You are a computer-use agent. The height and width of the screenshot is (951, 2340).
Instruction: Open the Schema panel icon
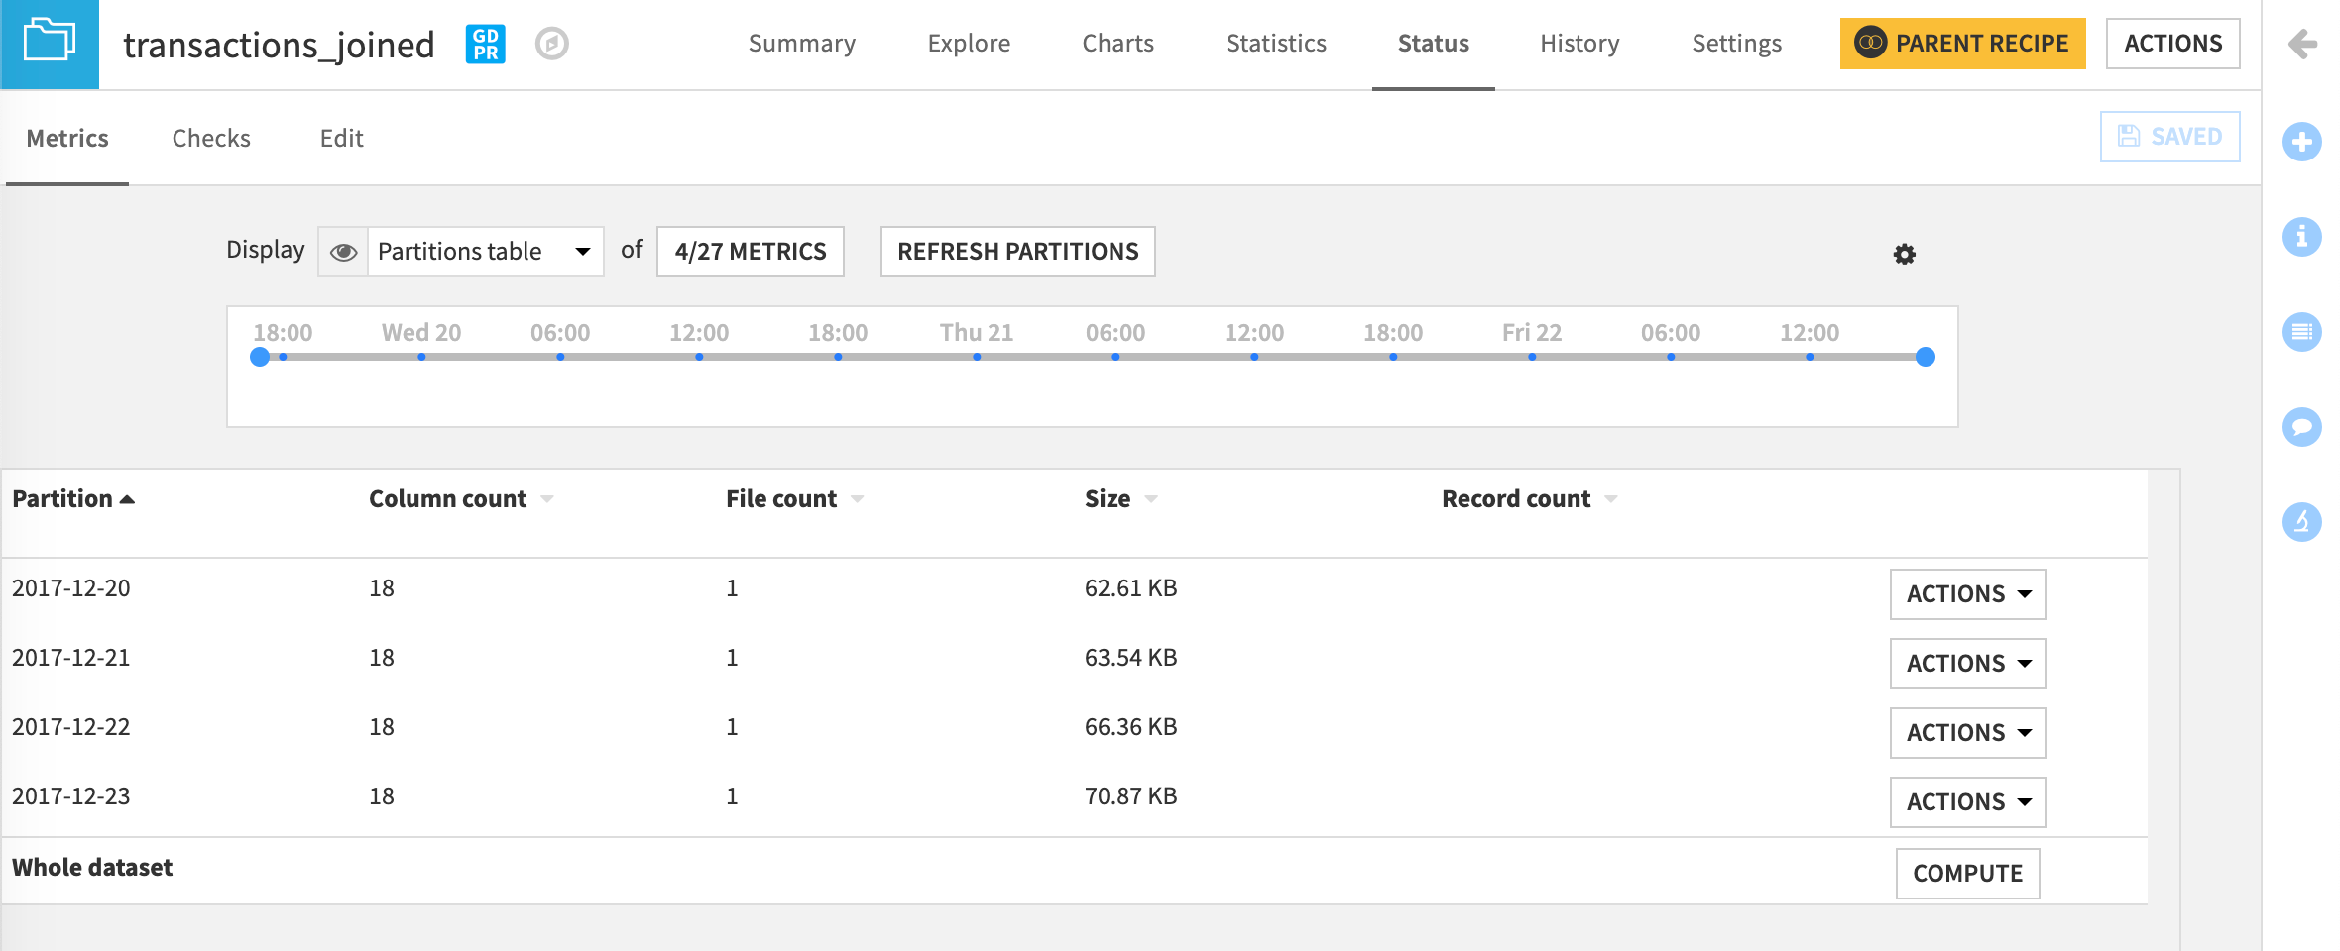(2302, 332)
